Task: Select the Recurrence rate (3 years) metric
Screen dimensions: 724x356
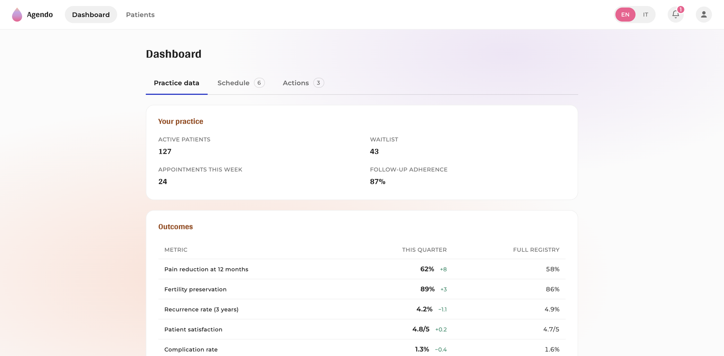Action: pos(201,309)
